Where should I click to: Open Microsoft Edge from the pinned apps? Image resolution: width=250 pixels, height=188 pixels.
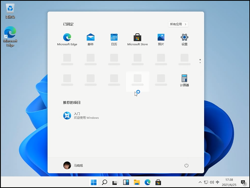point(67,40)
